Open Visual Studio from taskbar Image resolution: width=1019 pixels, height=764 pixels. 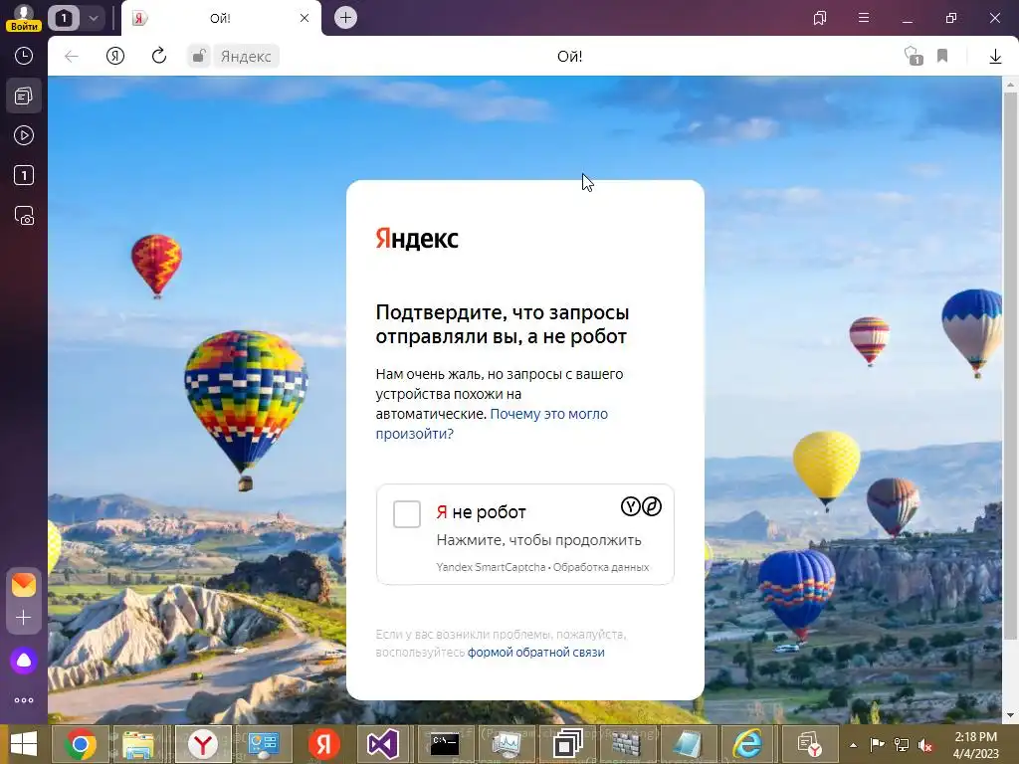coord(383,744)
